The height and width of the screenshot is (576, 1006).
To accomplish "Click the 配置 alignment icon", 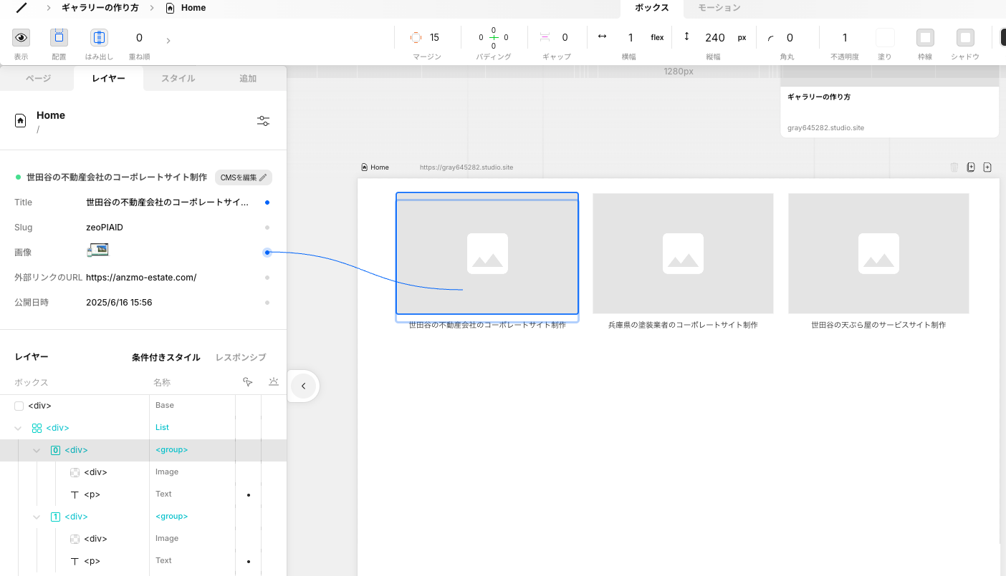I will coord(59,38).
